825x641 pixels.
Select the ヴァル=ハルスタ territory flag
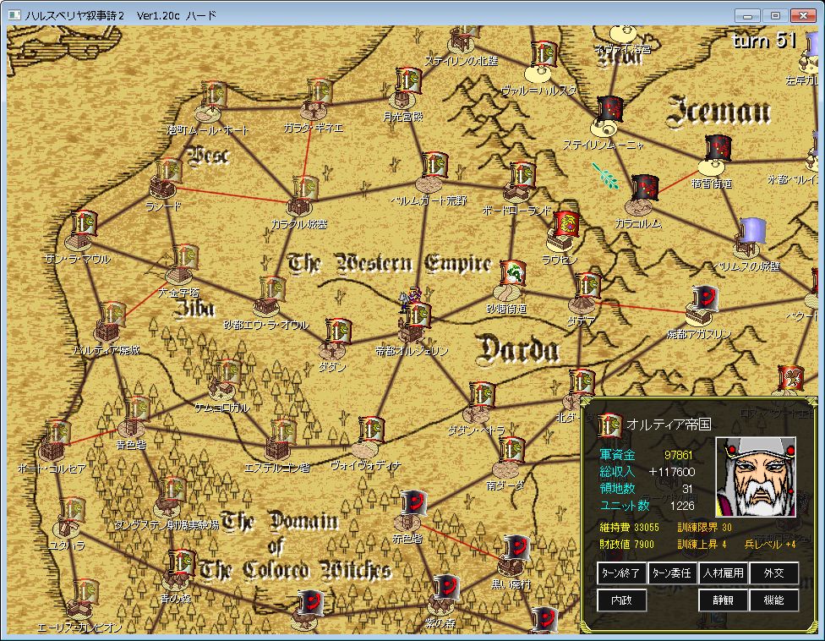tap(544, 53)
